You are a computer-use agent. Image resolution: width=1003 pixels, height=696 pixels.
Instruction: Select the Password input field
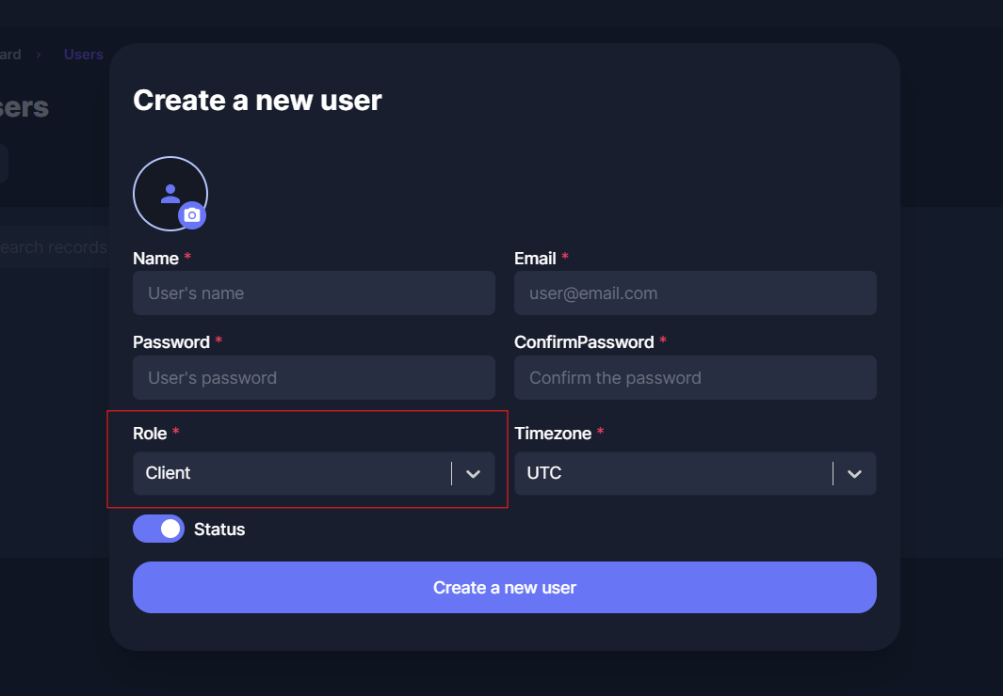(314, 378)
